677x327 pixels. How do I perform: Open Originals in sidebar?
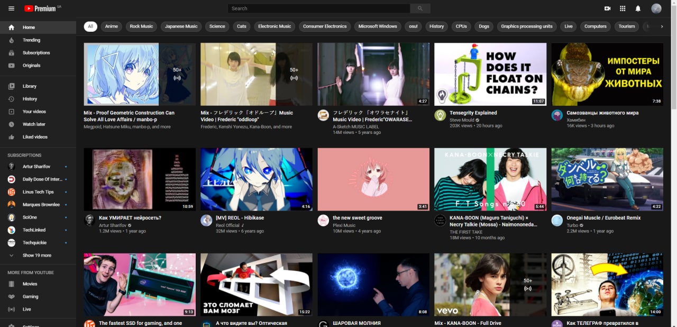click(38, 66)
